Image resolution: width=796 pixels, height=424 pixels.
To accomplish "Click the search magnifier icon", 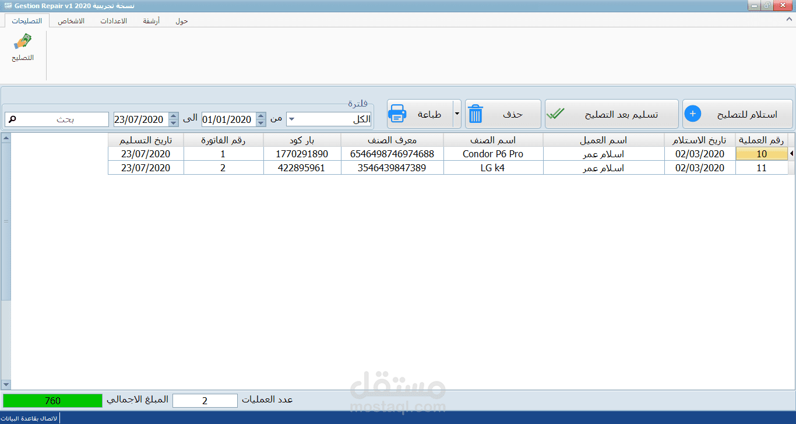I will click(12, 119).
